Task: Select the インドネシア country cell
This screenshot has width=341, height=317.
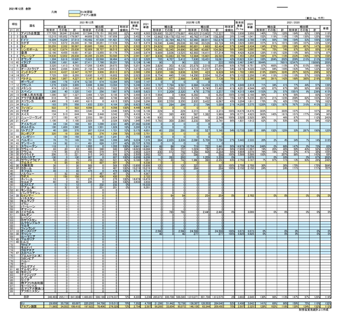Action: pyautogui.click(x=32, y=72)
